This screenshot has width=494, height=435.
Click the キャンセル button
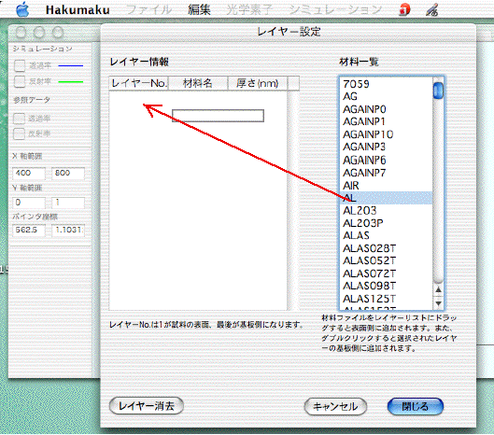click(x=335, y=406)
